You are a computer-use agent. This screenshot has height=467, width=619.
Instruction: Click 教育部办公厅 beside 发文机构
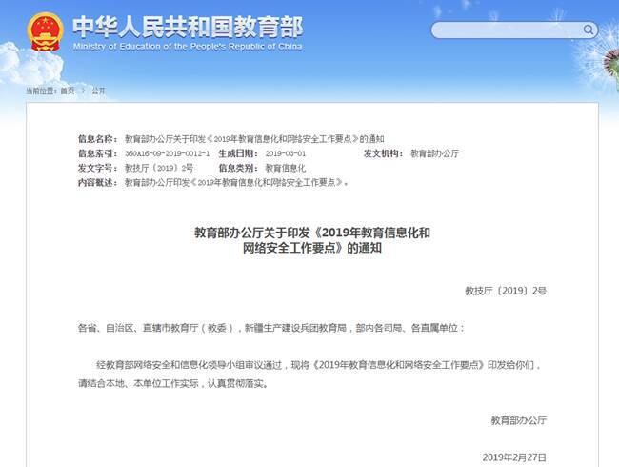pos(434,153)
